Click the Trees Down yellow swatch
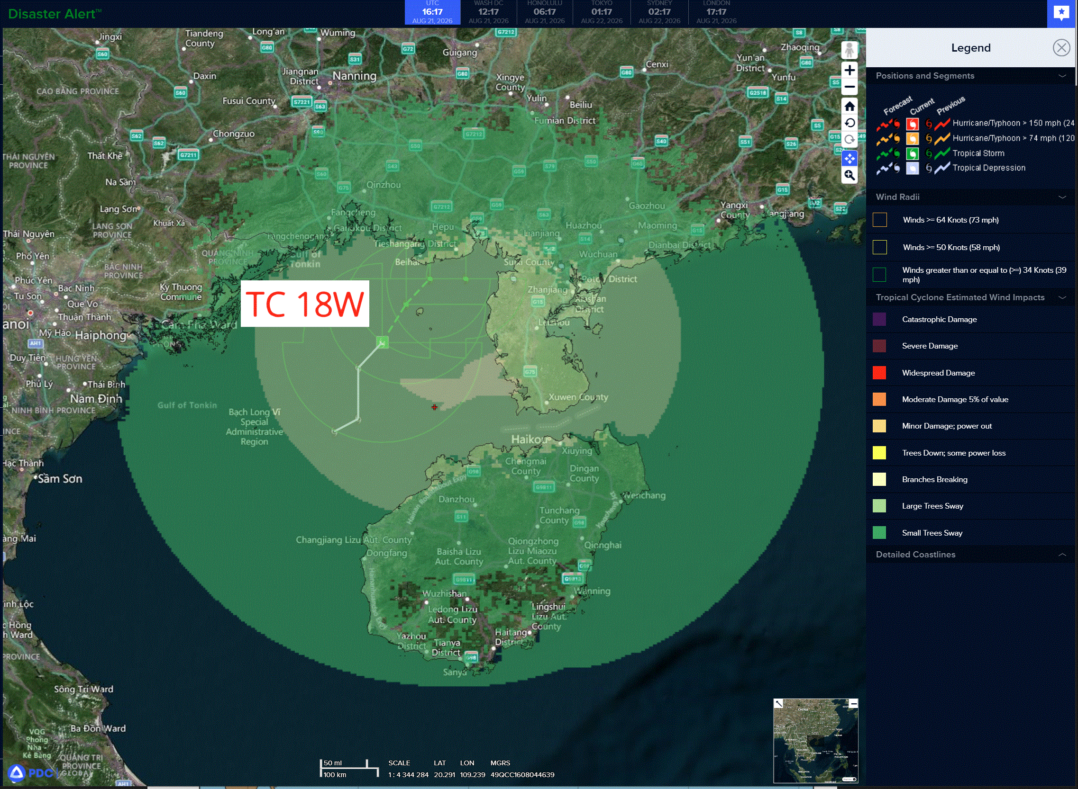1078x789 pixels. 879,453
